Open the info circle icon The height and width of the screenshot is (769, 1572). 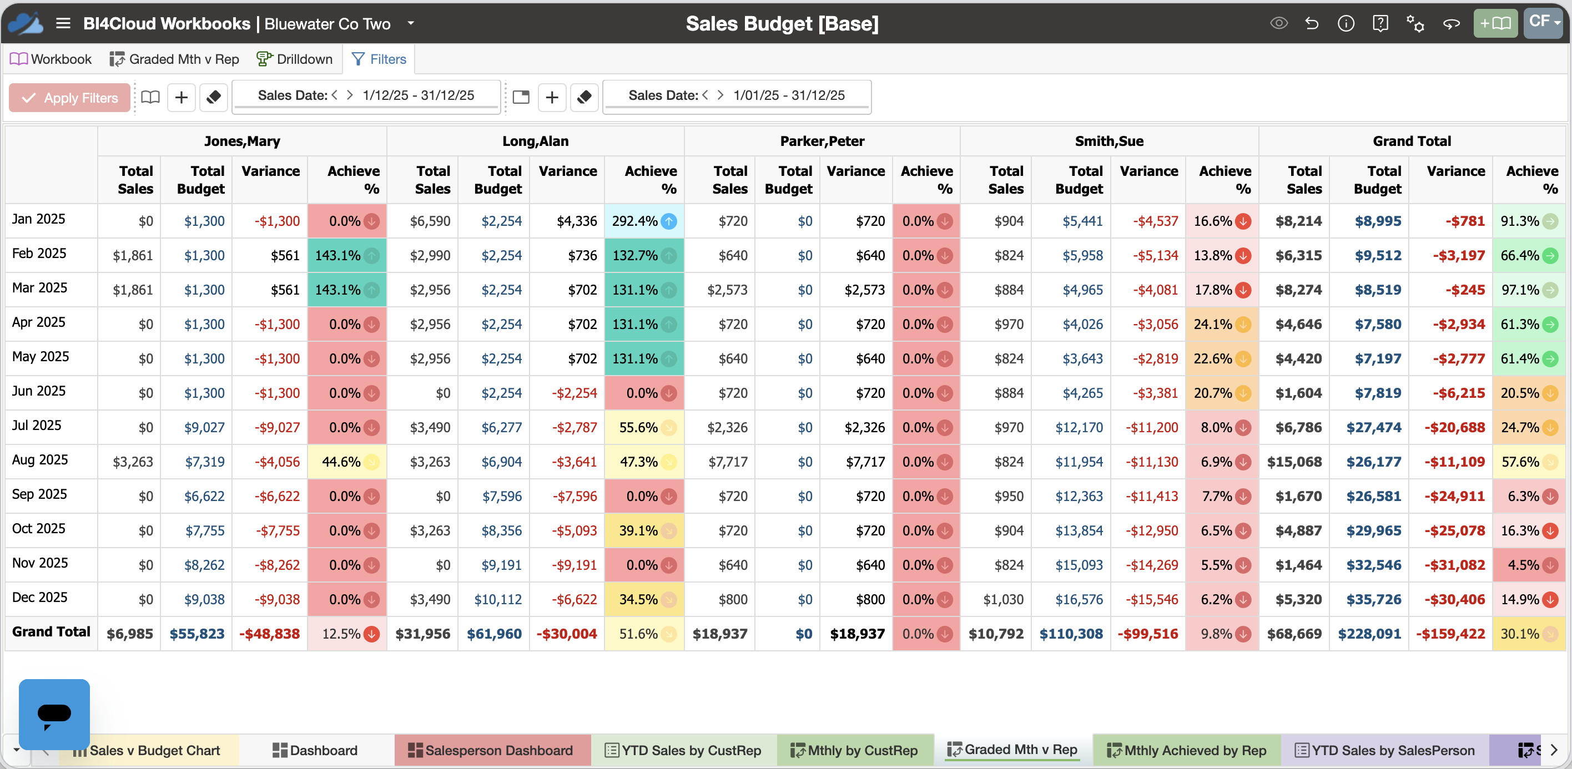1346,23
